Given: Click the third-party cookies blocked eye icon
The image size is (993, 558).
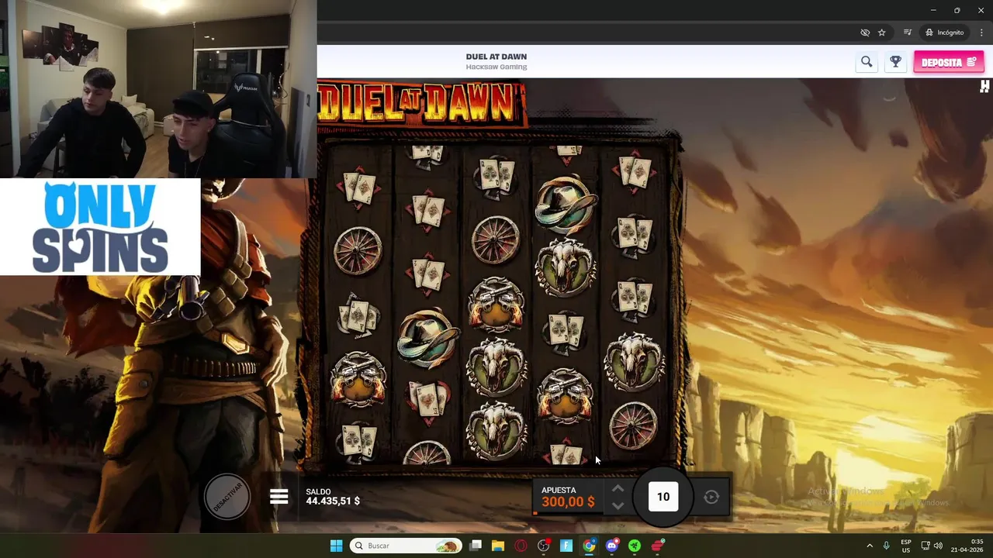Looking at the screenshot, I should coord(865,33).
